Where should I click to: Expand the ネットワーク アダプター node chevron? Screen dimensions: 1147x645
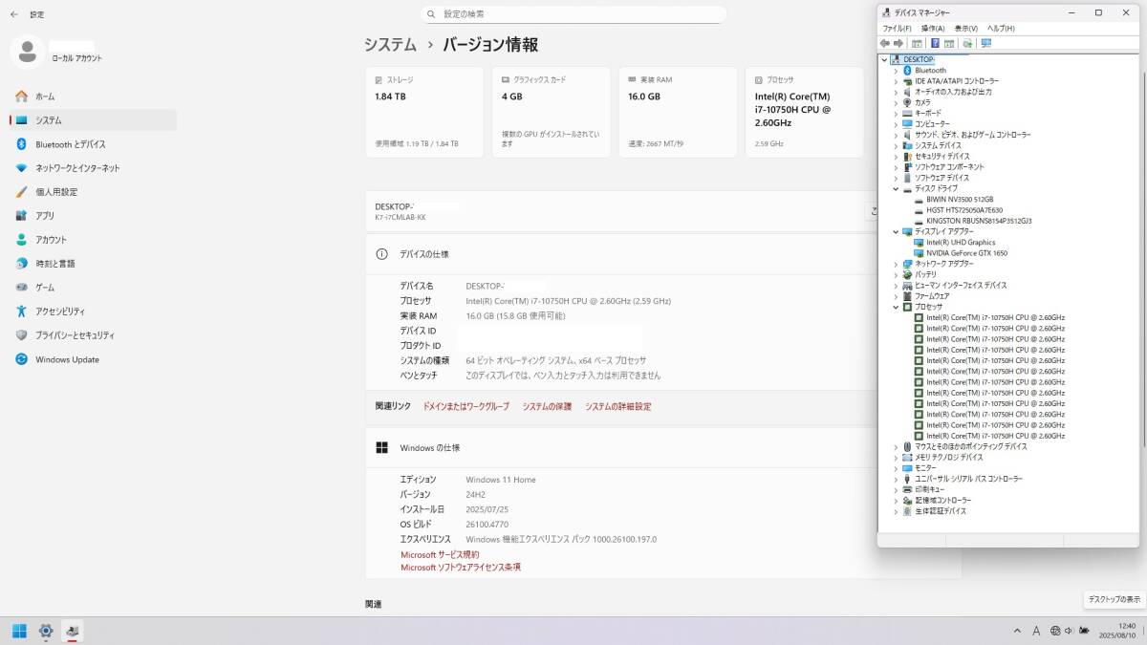click(896, 264)
